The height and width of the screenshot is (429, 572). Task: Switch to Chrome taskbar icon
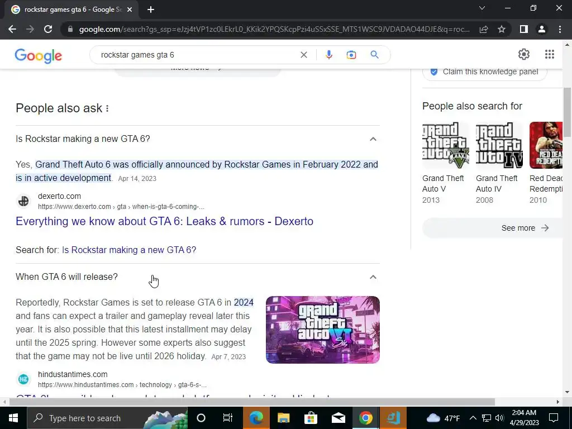click(x=365, y=418)
